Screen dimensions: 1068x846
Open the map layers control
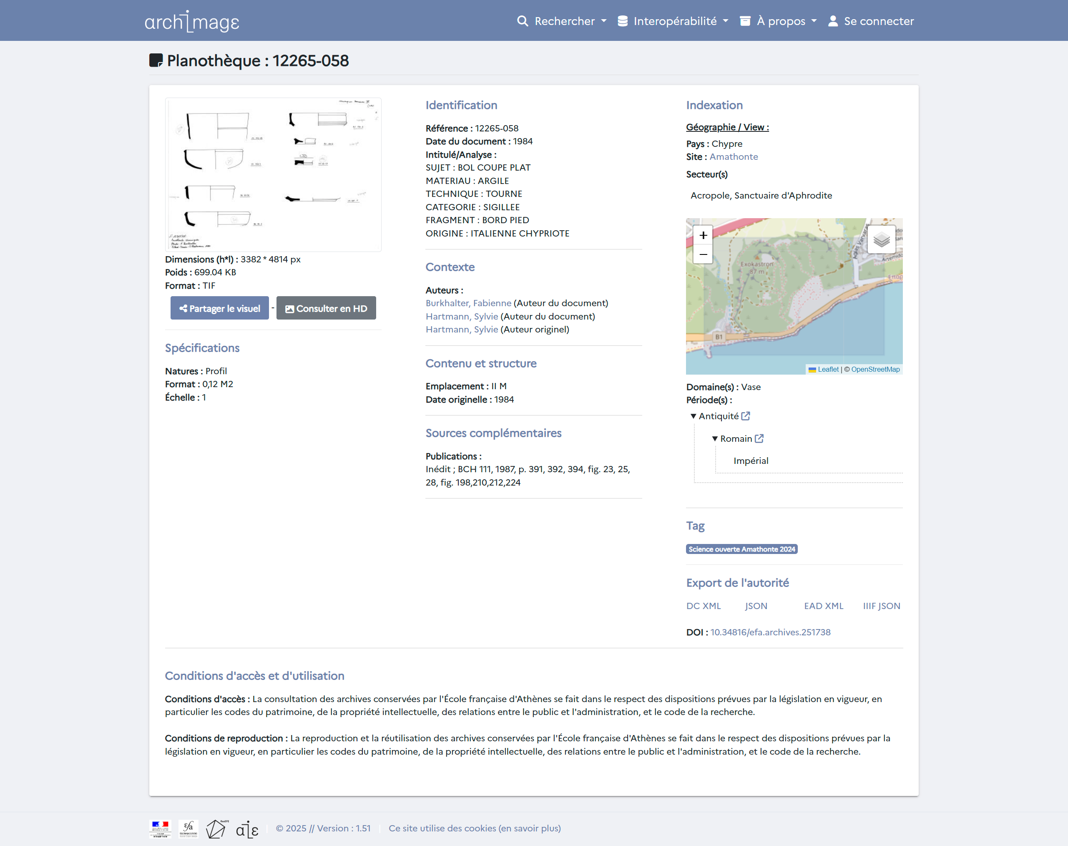tap(881, 240)
